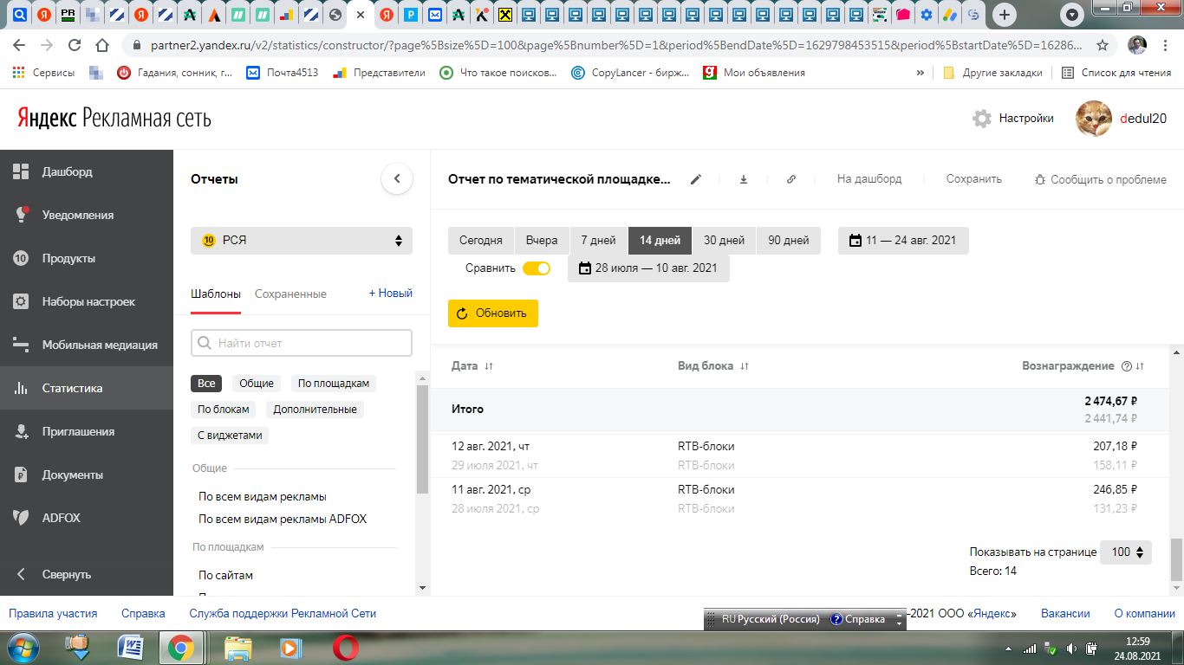The height and width of the screenshot is (665, 1184).
Task: Open Наборы настроек gear icon
Action: 22,301
